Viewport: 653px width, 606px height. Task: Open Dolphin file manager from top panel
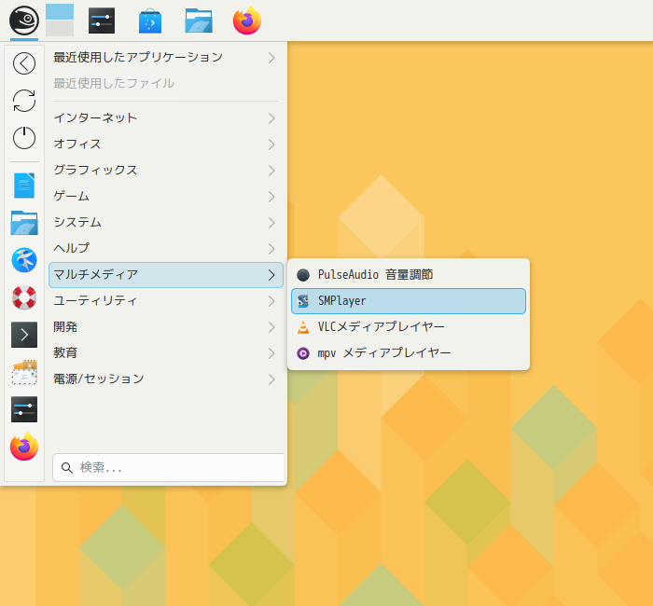tap(199, 21)
